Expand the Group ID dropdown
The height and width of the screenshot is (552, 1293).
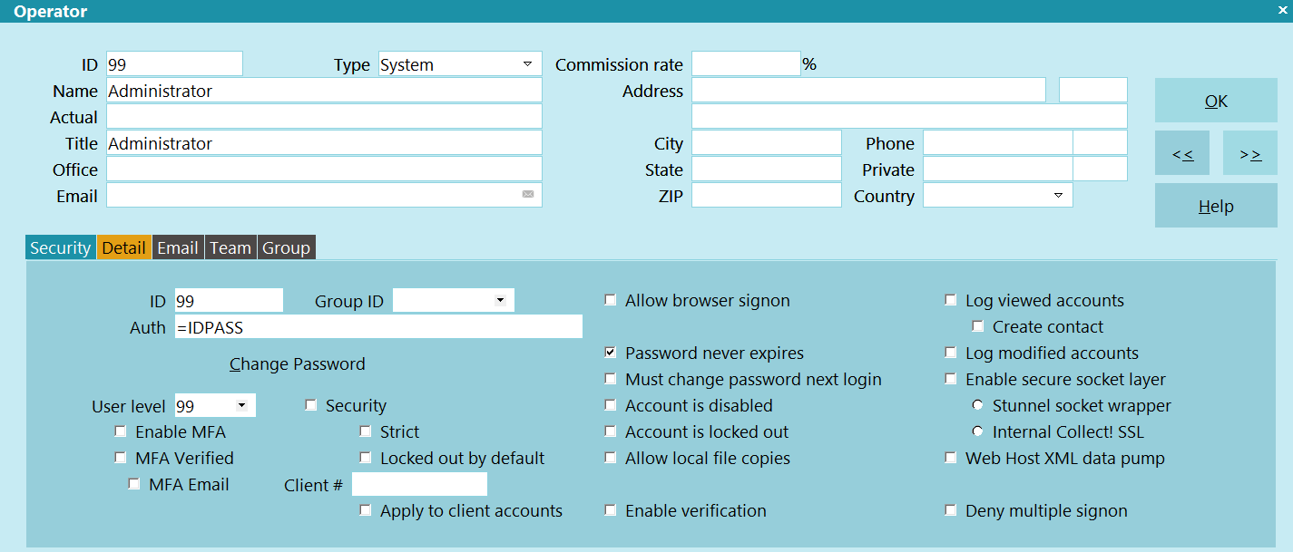[x=454, y=300]
